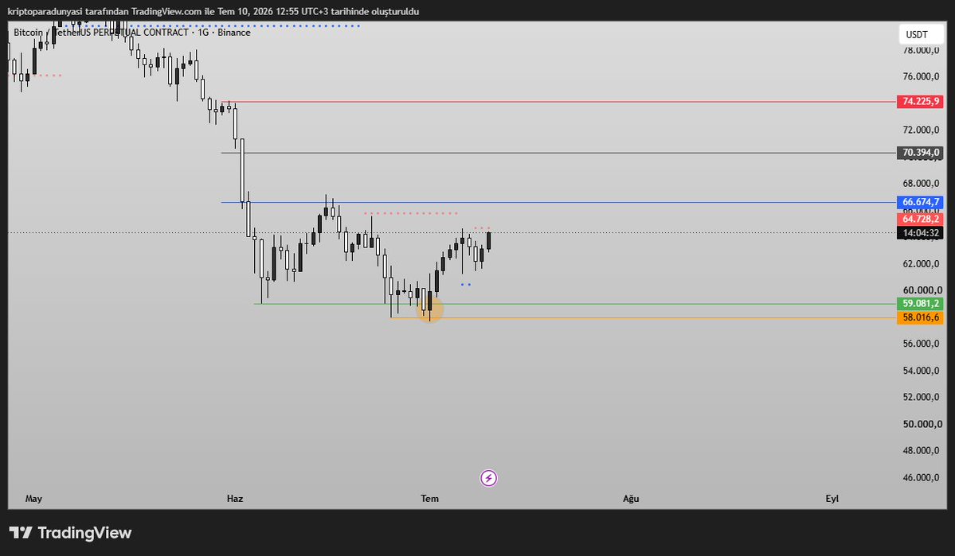
Task: Click the kriptoparadunyasi attribution header text
Action: (x=213, y=12)
